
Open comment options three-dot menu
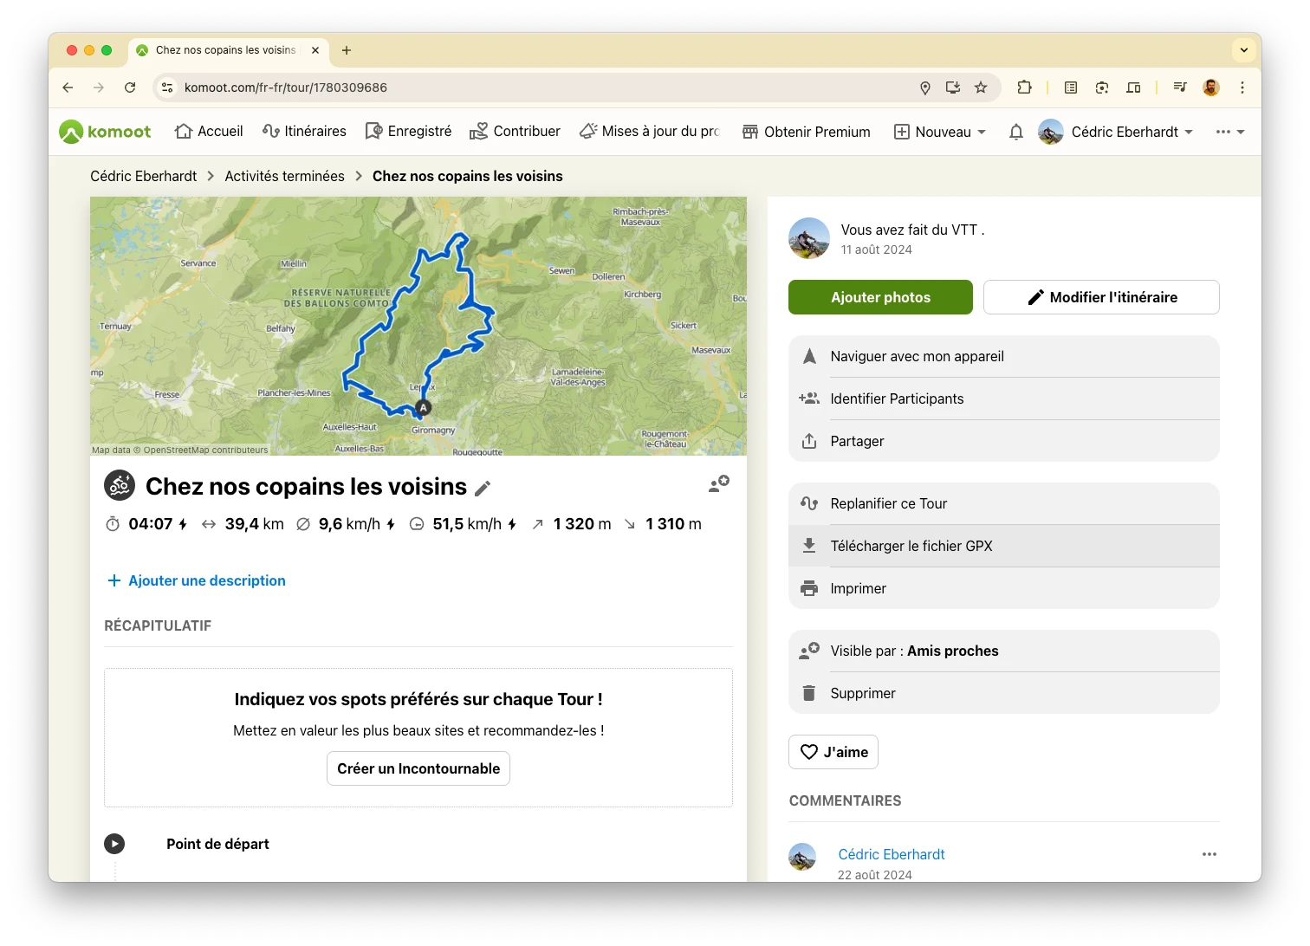(1209, 854)
